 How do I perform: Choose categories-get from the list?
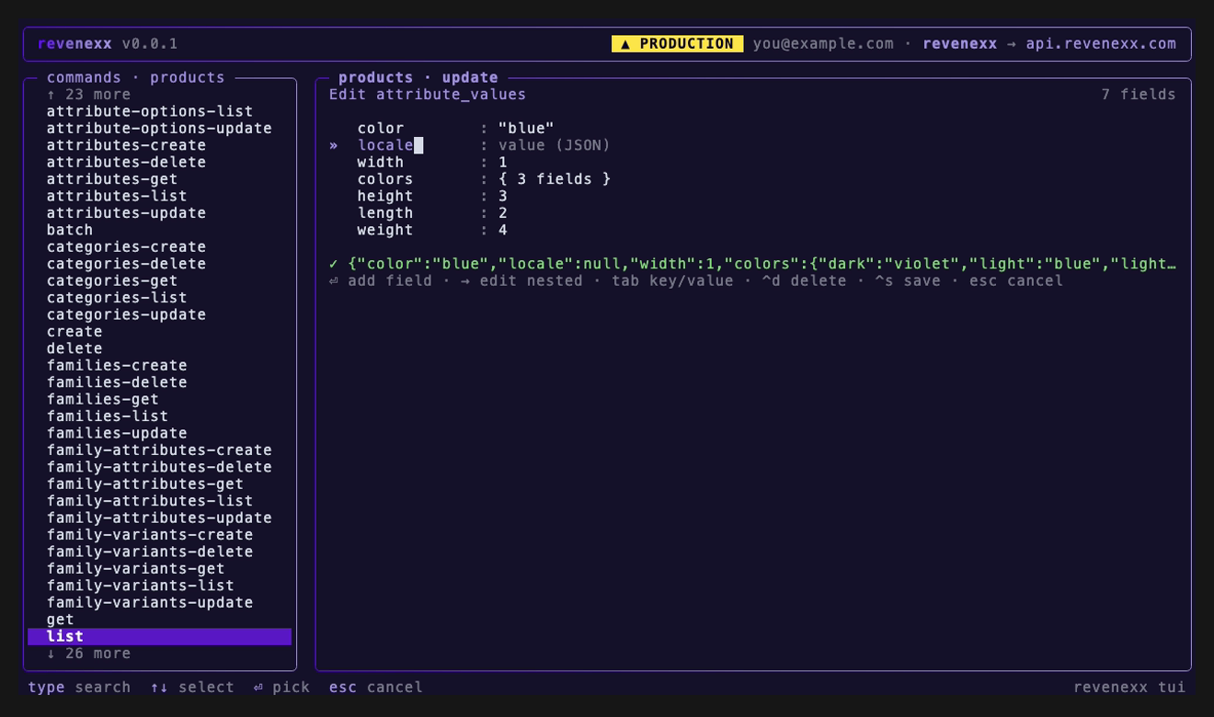click(112, 280)
